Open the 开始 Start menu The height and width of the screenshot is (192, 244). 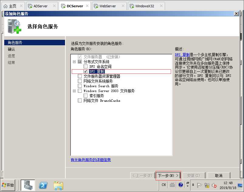pyautogui.click(x=8, y=185)
